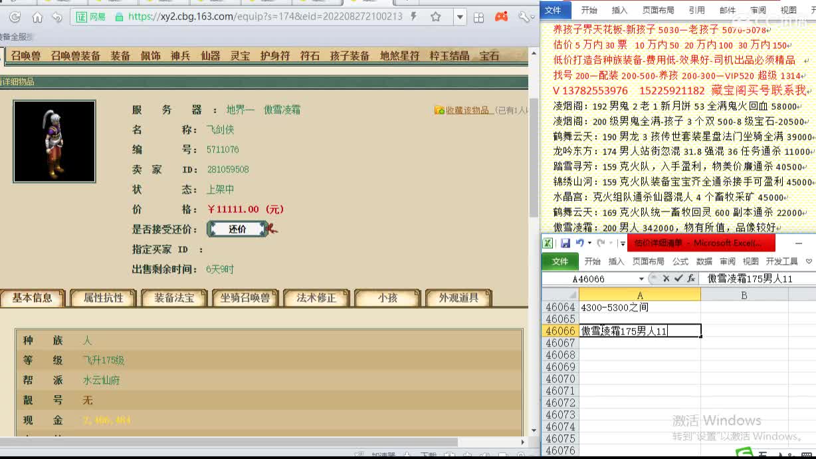Open the 孩子装备 category
Screen dimensions: 816x459
(350, 56)
